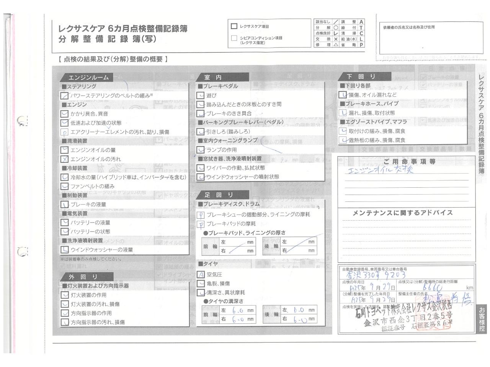This screenshot has width=490, height=367.
Task: Select the エンジンオイルの量 checkbox
Action: click(65, 150)
